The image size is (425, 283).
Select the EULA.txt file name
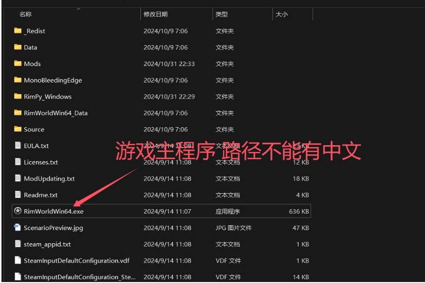[x=36, y=146]
